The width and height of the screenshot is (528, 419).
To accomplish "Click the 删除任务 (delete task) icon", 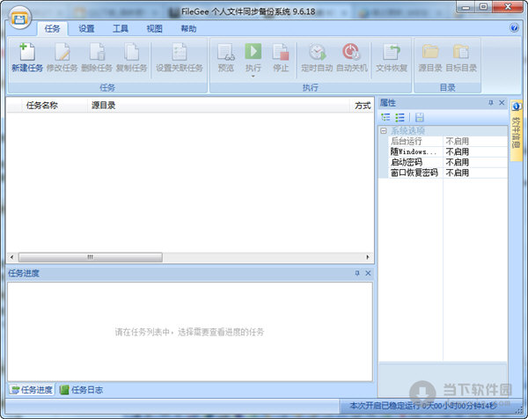I will pos(97,52).
